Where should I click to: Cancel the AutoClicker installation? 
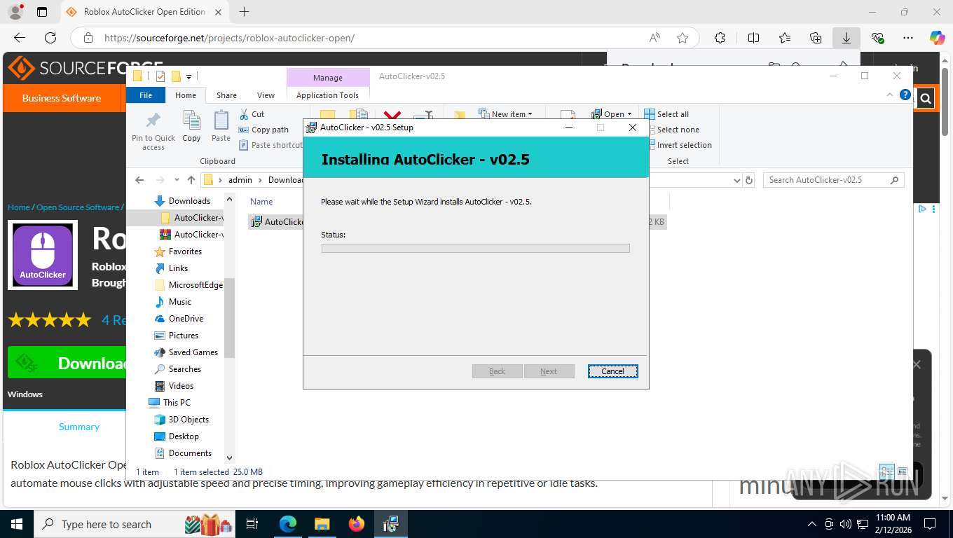coord(612,371)
